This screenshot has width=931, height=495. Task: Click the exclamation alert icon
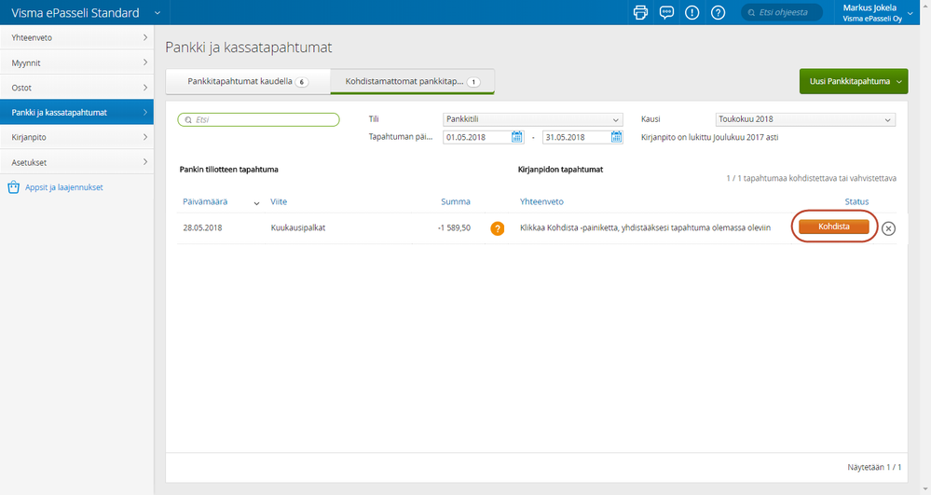pyautogui.click(x=692, y=12)
